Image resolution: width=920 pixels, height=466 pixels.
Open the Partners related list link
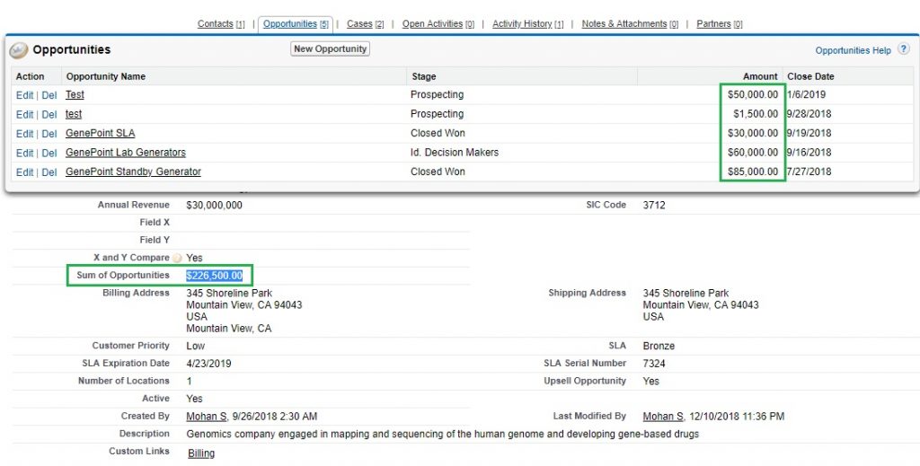pos(720,24)
